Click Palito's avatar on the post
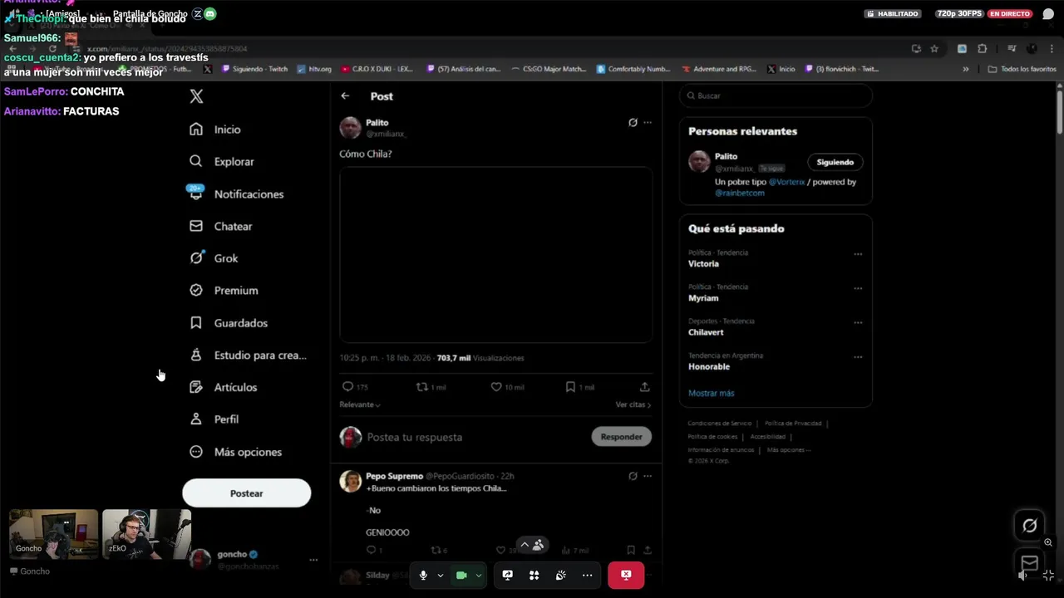1064x598 pixels. [350, 127]
